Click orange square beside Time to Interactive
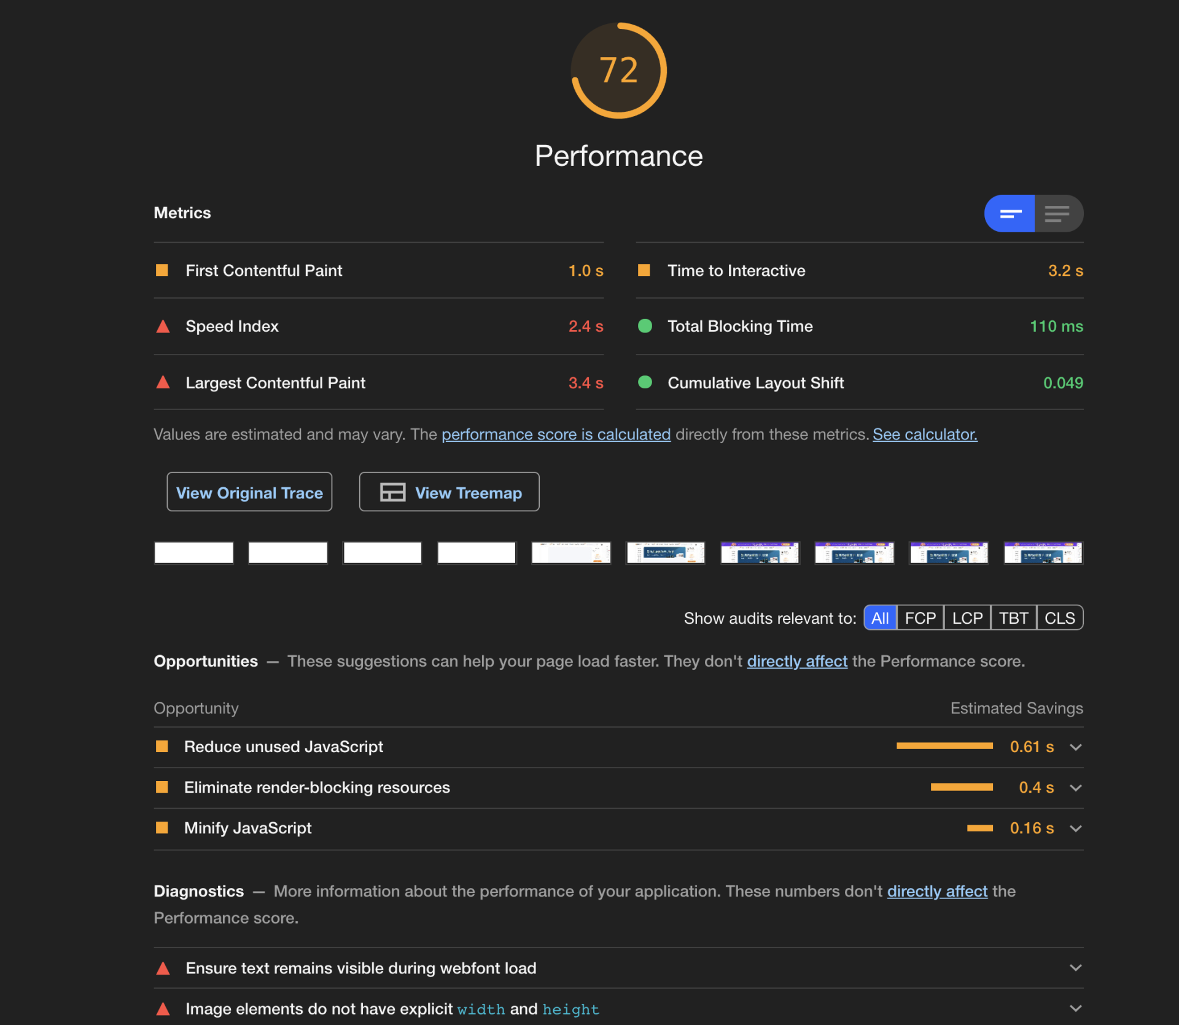Screen dimensions: 1179x1025 [644, 270]
